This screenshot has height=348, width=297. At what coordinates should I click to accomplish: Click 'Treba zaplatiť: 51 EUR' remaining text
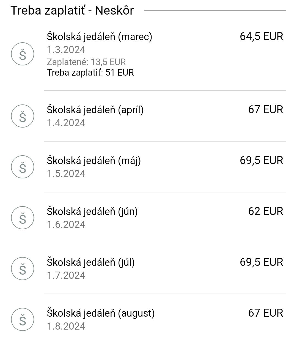tap(90, 73)
